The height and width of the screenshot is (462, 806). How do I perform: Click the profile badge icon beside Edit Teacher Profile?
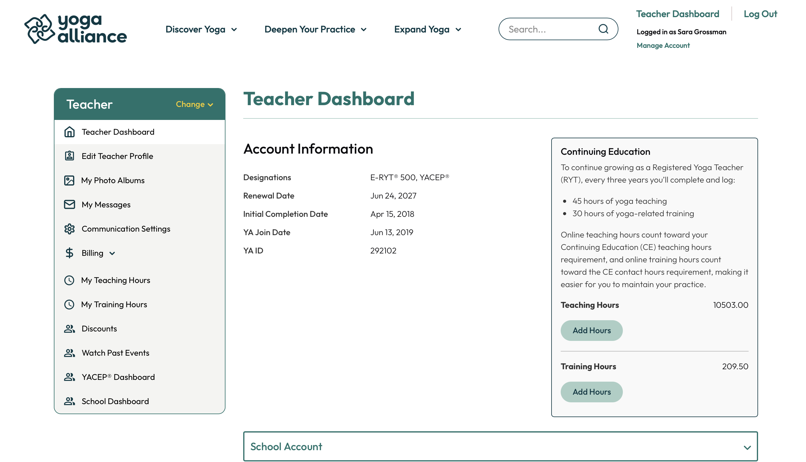(69, 156)
